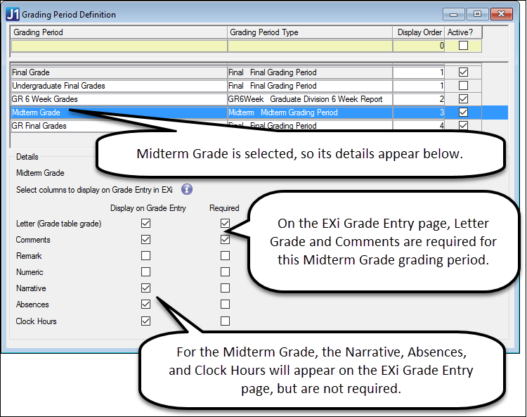Enable Required checkbox for Clock Hours
The height and width of the screenshot is (417, 527).
pos(225,321)
